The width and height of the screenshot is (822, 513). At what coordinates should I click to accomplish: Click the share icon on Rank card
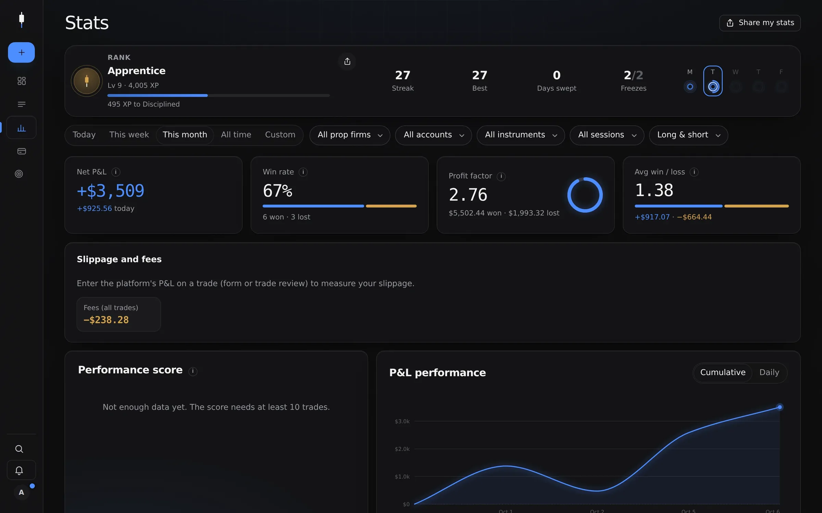point(347,61)
